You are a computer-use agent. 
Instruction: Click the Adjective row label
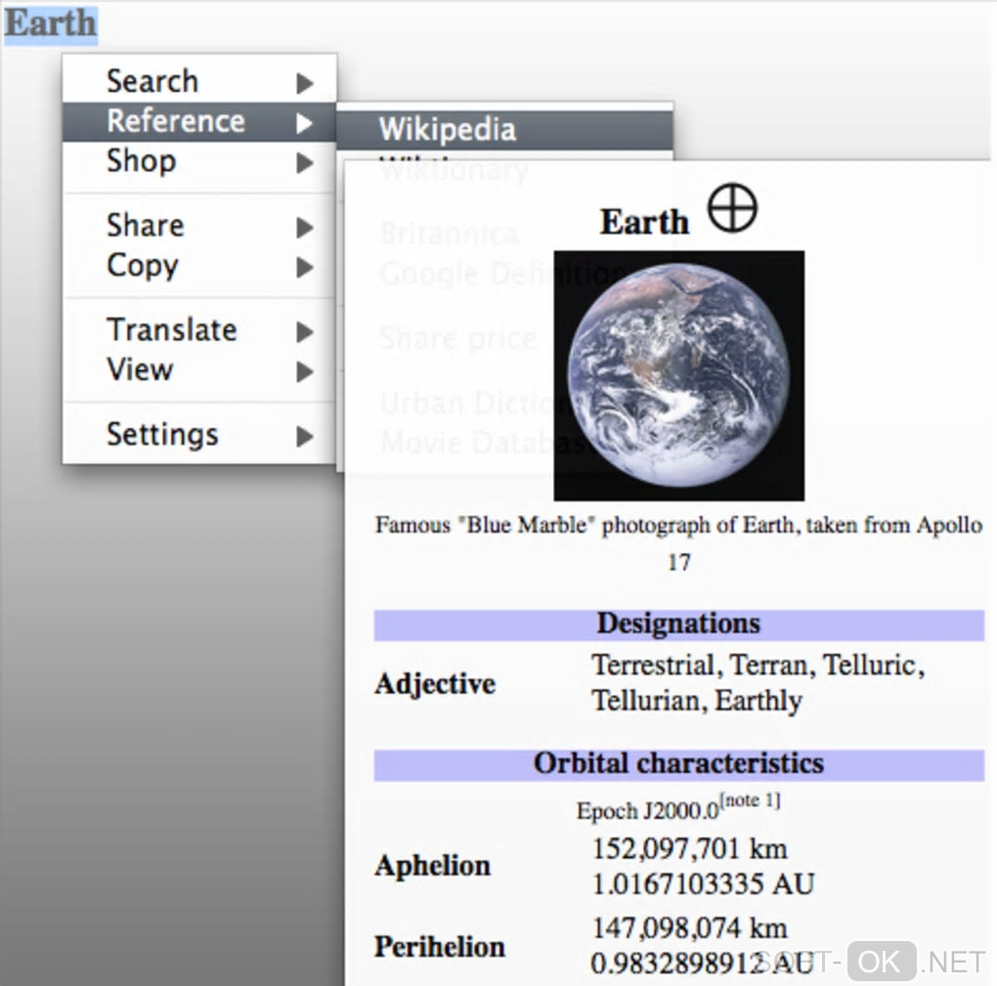coord(435,685)
